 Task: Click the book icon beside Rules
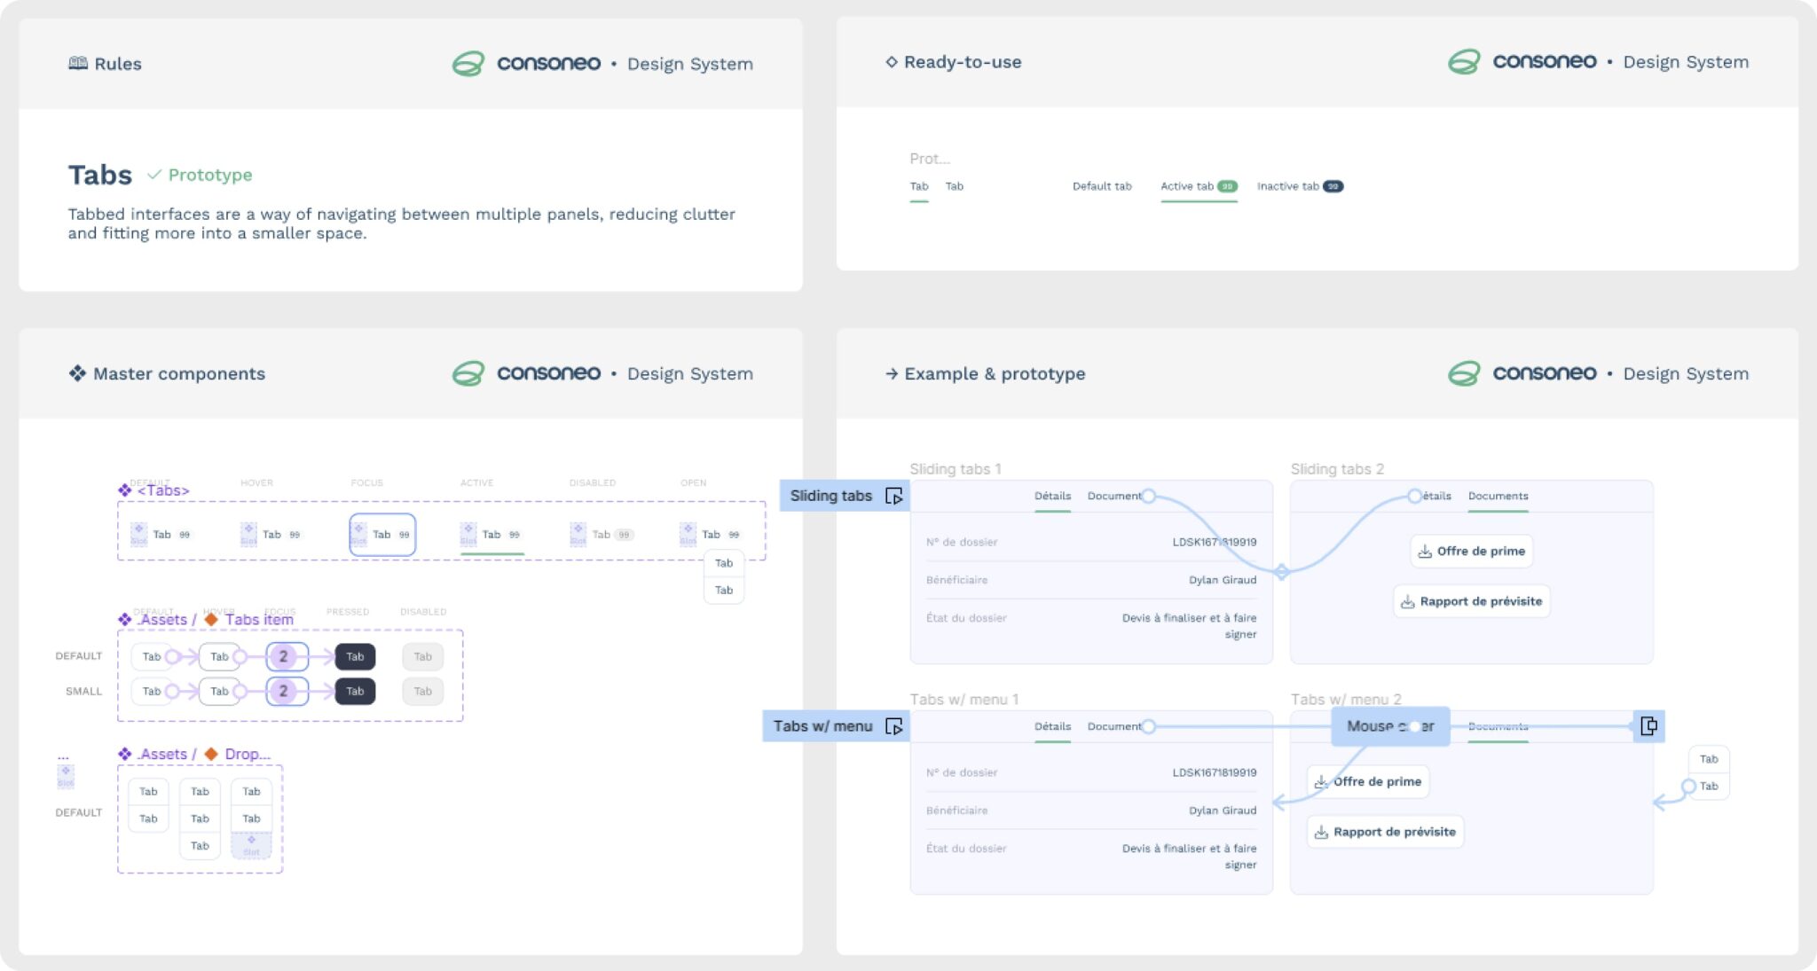78,63
